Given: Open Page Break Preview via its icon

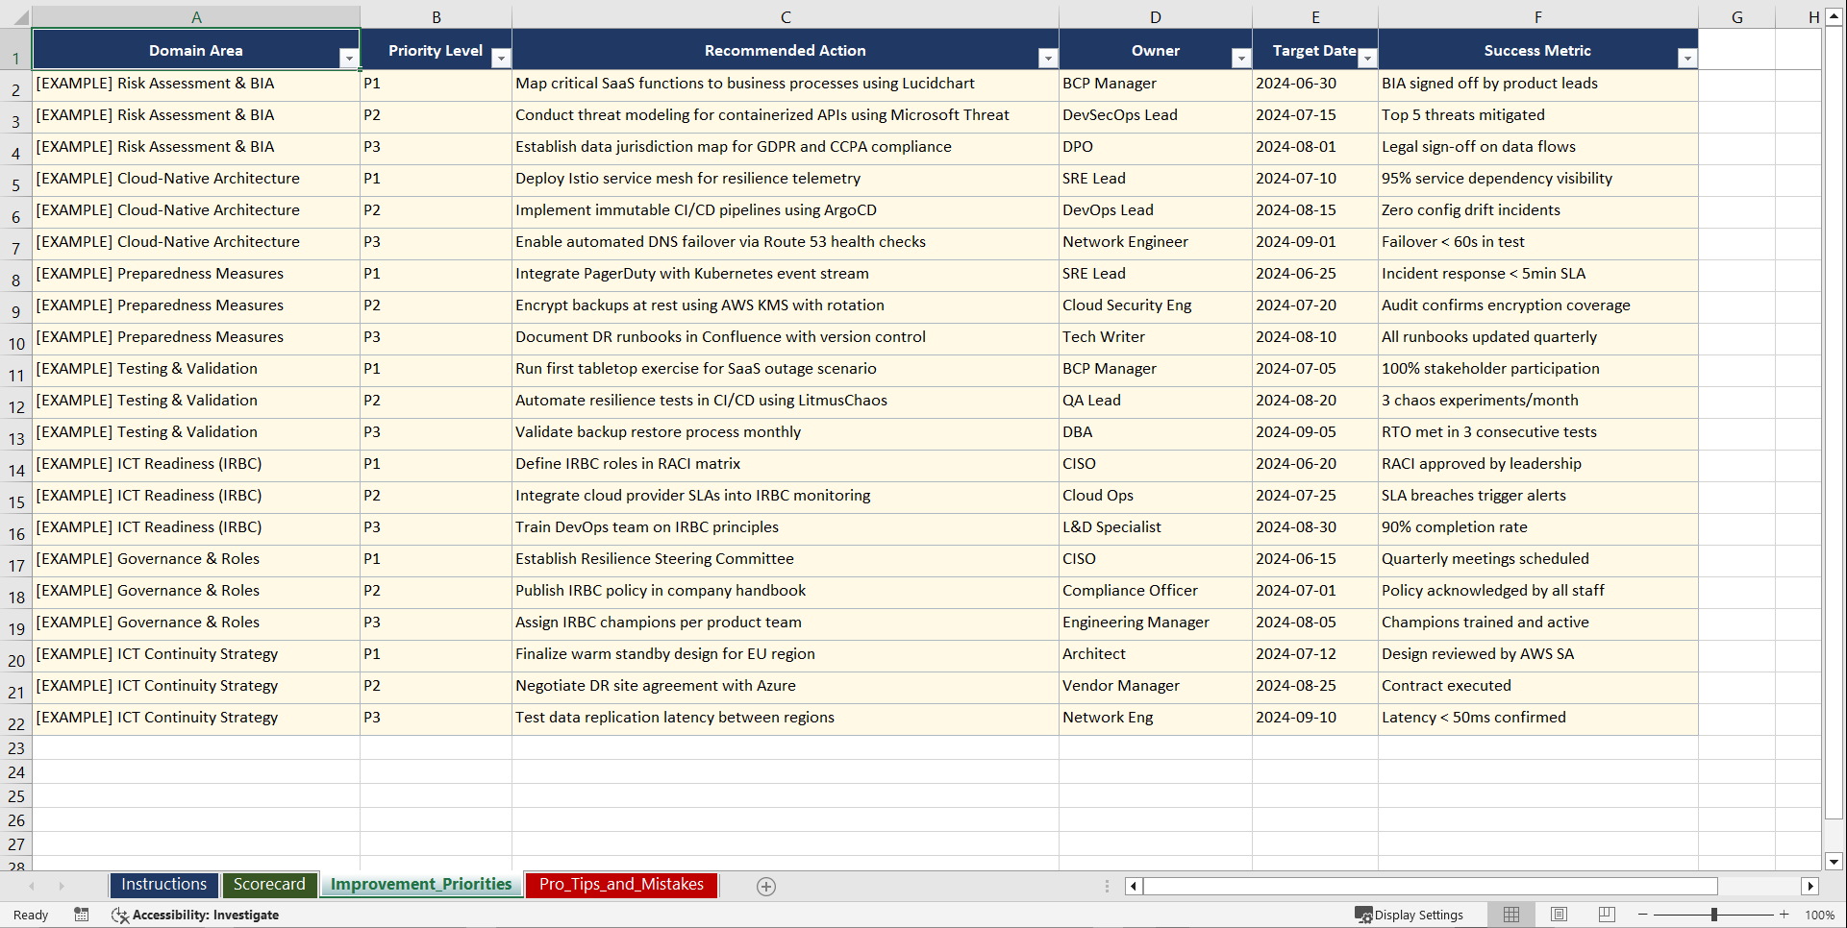Looking at the screenshot, I should 1606,915.
